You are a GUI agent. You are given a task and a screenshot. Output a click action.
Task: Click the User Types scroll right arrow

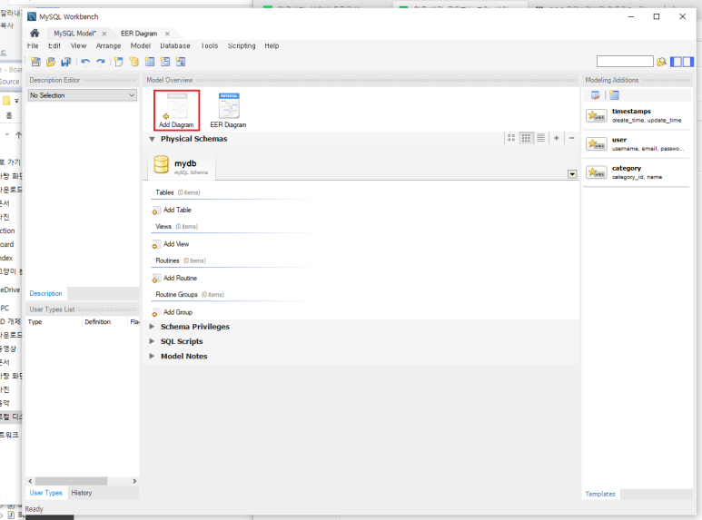tap(134, 481)
